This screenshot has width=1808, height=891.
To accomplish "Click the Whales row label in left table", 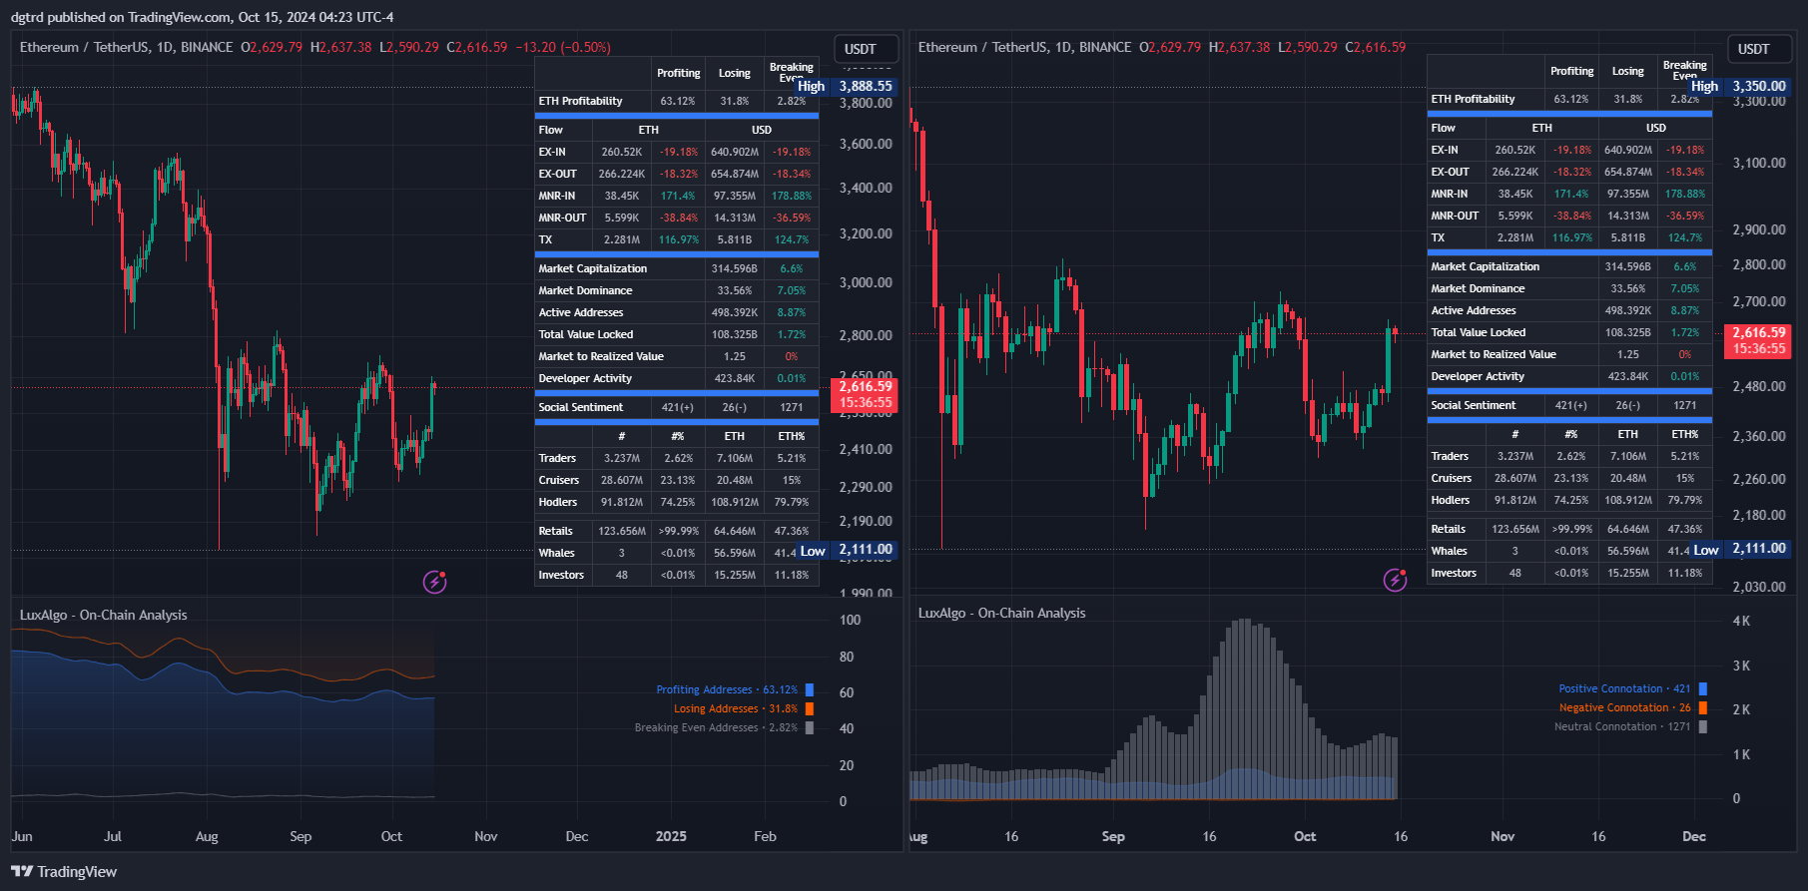I will (557, 553).
